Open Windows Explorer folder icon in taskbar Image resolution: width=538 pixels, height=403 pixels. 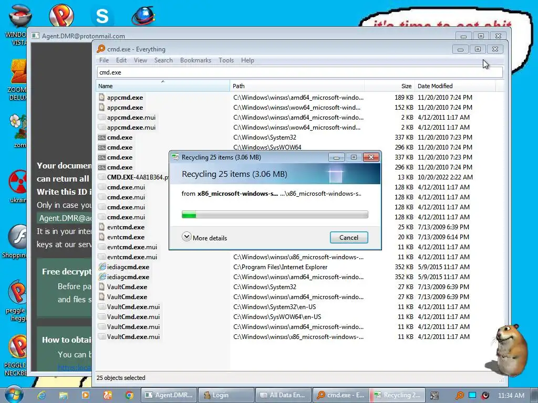(x=63, y=395)
